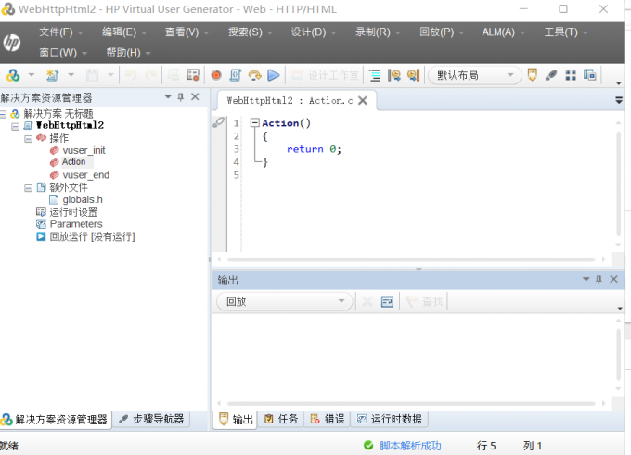631x455 pixels.
Task: Close the Solution Explorer panel
Action: click(195, 97)
